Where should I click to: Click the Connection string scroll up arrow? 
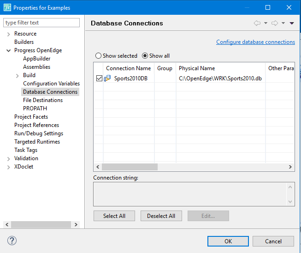tap(290, 187)
